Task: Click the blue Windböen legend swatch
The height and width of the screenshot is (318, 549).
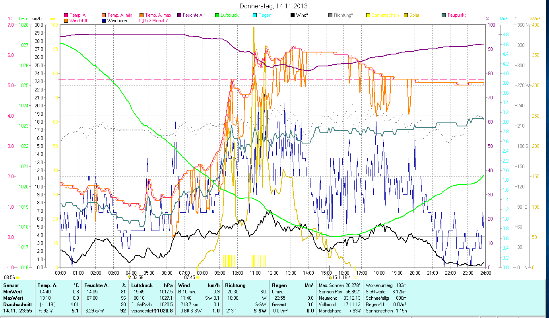Action: 104,20
